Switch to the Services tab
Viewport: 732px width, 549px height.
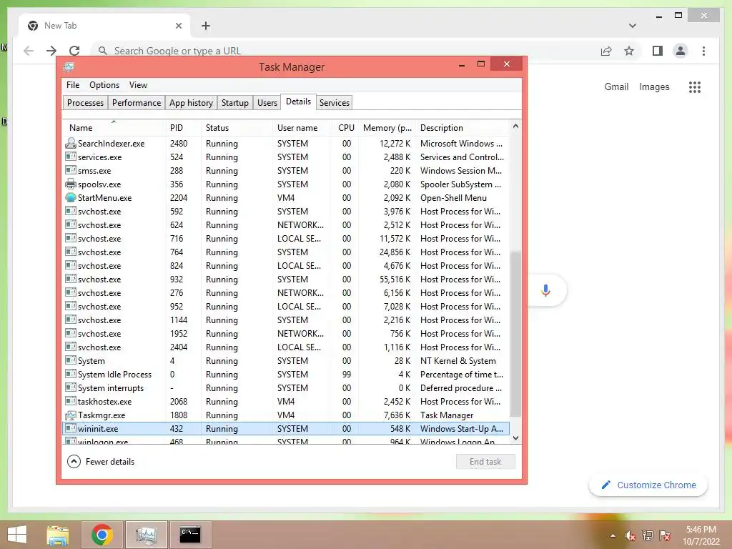tap(335, 103)
